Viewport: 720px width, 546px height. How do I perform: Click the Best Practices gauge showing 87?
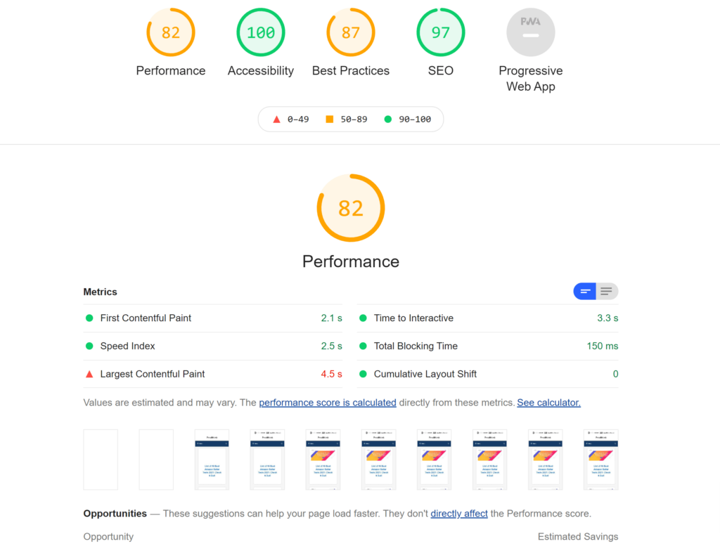coord(351,32)
